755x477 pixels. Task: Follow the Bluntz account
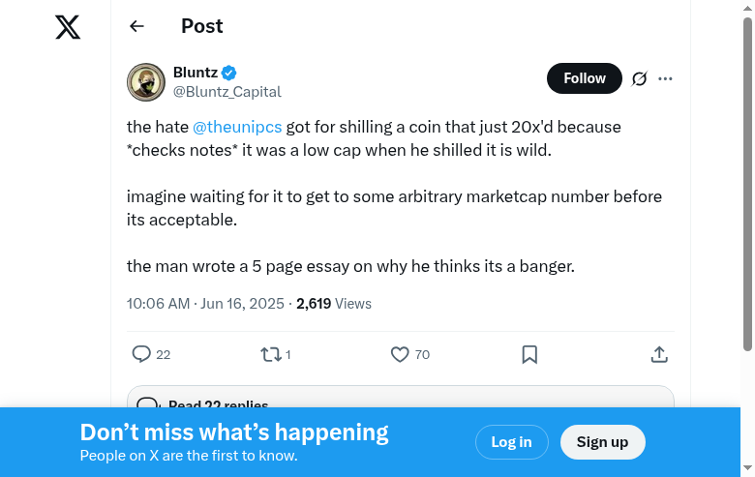point(585,78)
